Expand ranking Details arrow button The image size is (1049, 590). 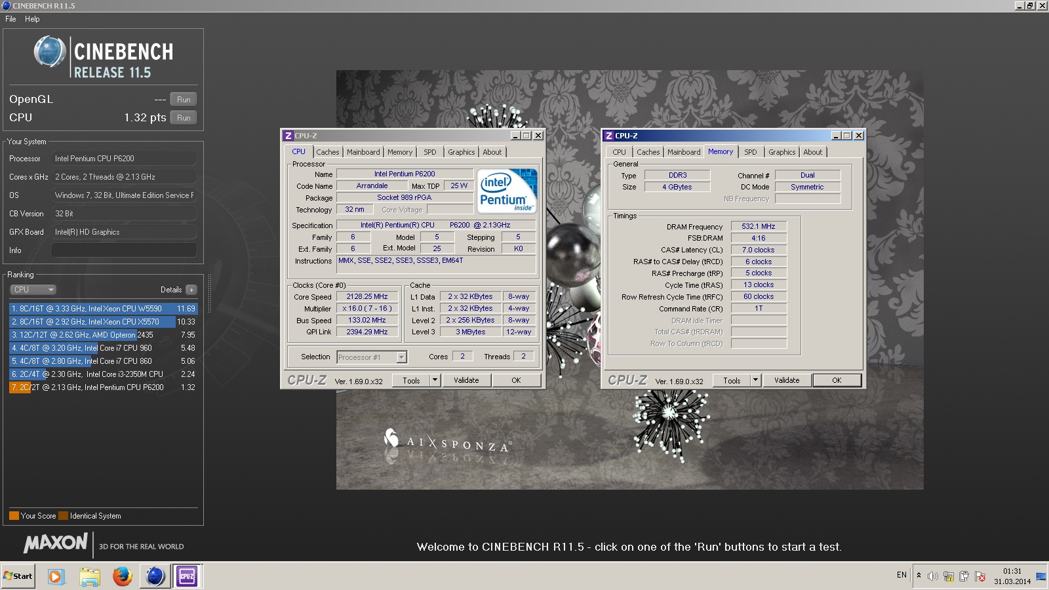pyautogui.click(x=191, y=290)
